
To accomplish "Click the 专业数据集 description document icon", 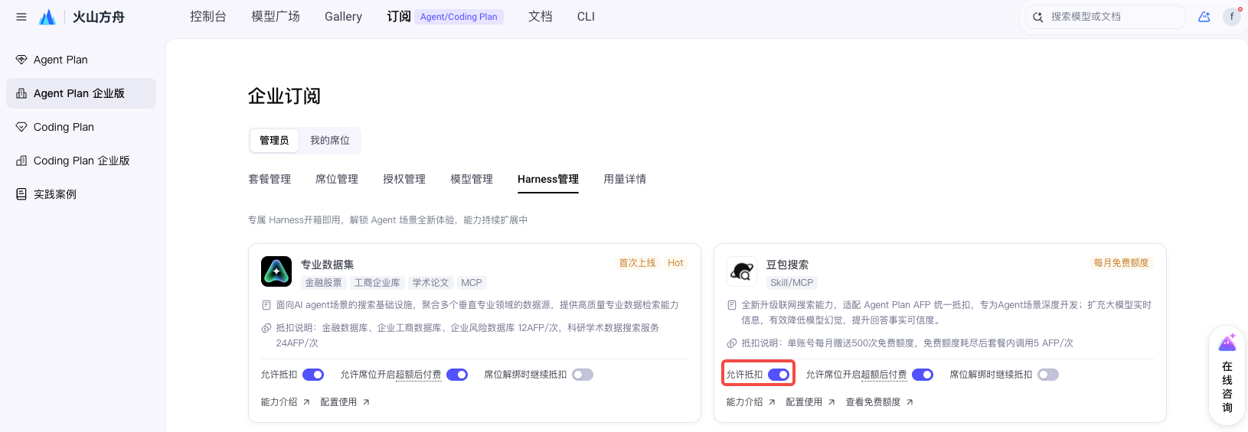I will [266, 305].
